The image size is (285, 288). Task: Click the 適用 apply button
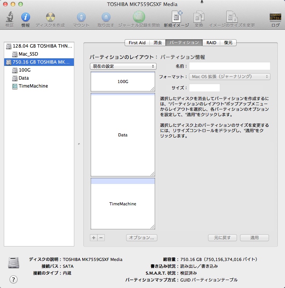point(255,238)
